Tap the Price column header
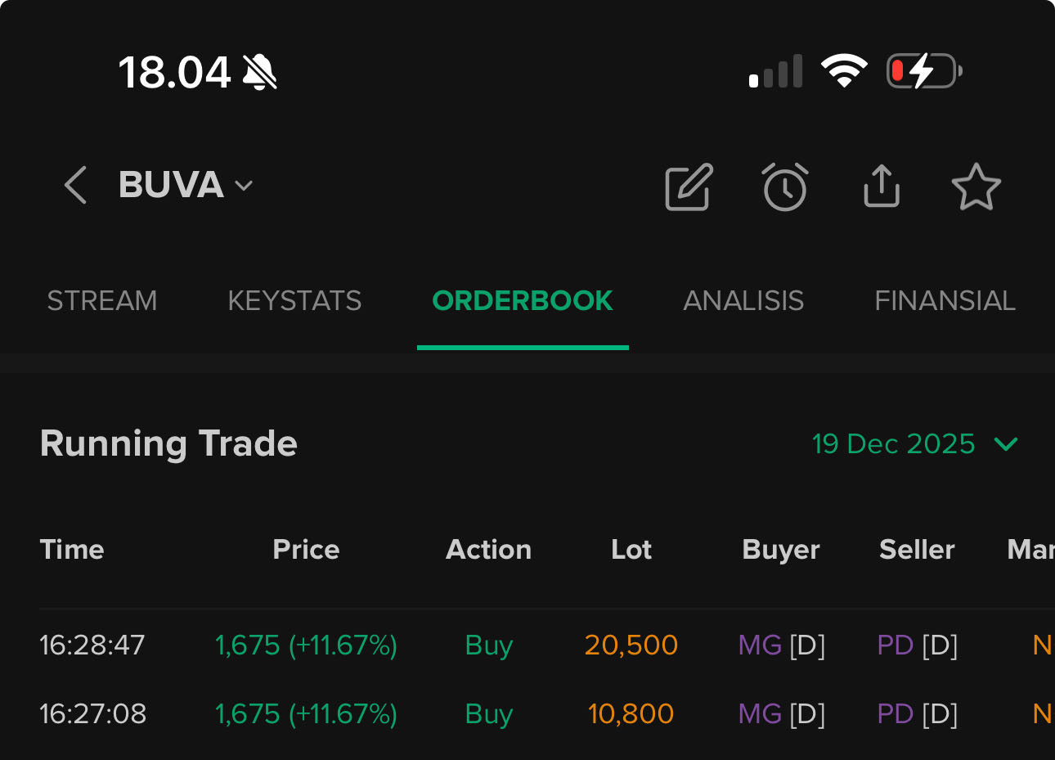The image size is (1055, 760). tap(306, 550)
